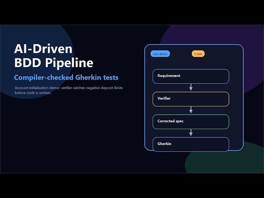Image resolution: width=264 pixels, height=198 pixels.
Task: Select the Verifier pipeline box
Action: pyautogui.click(x=191, y=99)
